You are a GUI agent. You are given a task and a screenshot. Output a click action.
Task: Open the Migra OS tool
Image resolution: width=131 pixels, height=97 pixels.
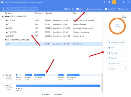click(69, 9)
